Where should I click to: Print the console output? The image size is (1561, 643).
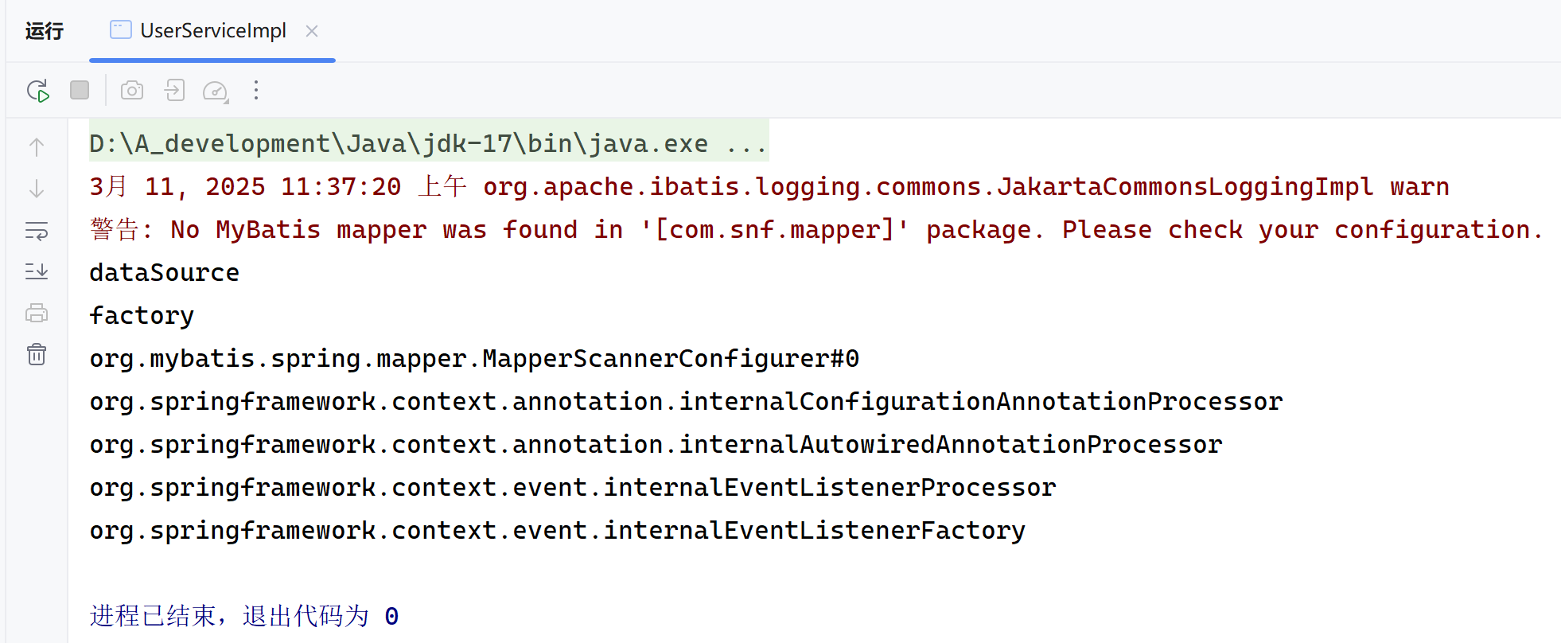point(37,313)
